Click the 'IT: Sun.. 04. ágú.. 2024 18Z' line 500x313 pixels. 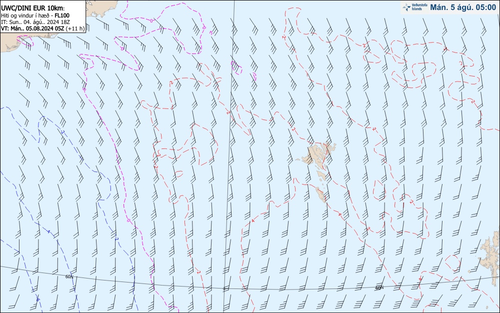pyautogui.click(x=35, y=22)
